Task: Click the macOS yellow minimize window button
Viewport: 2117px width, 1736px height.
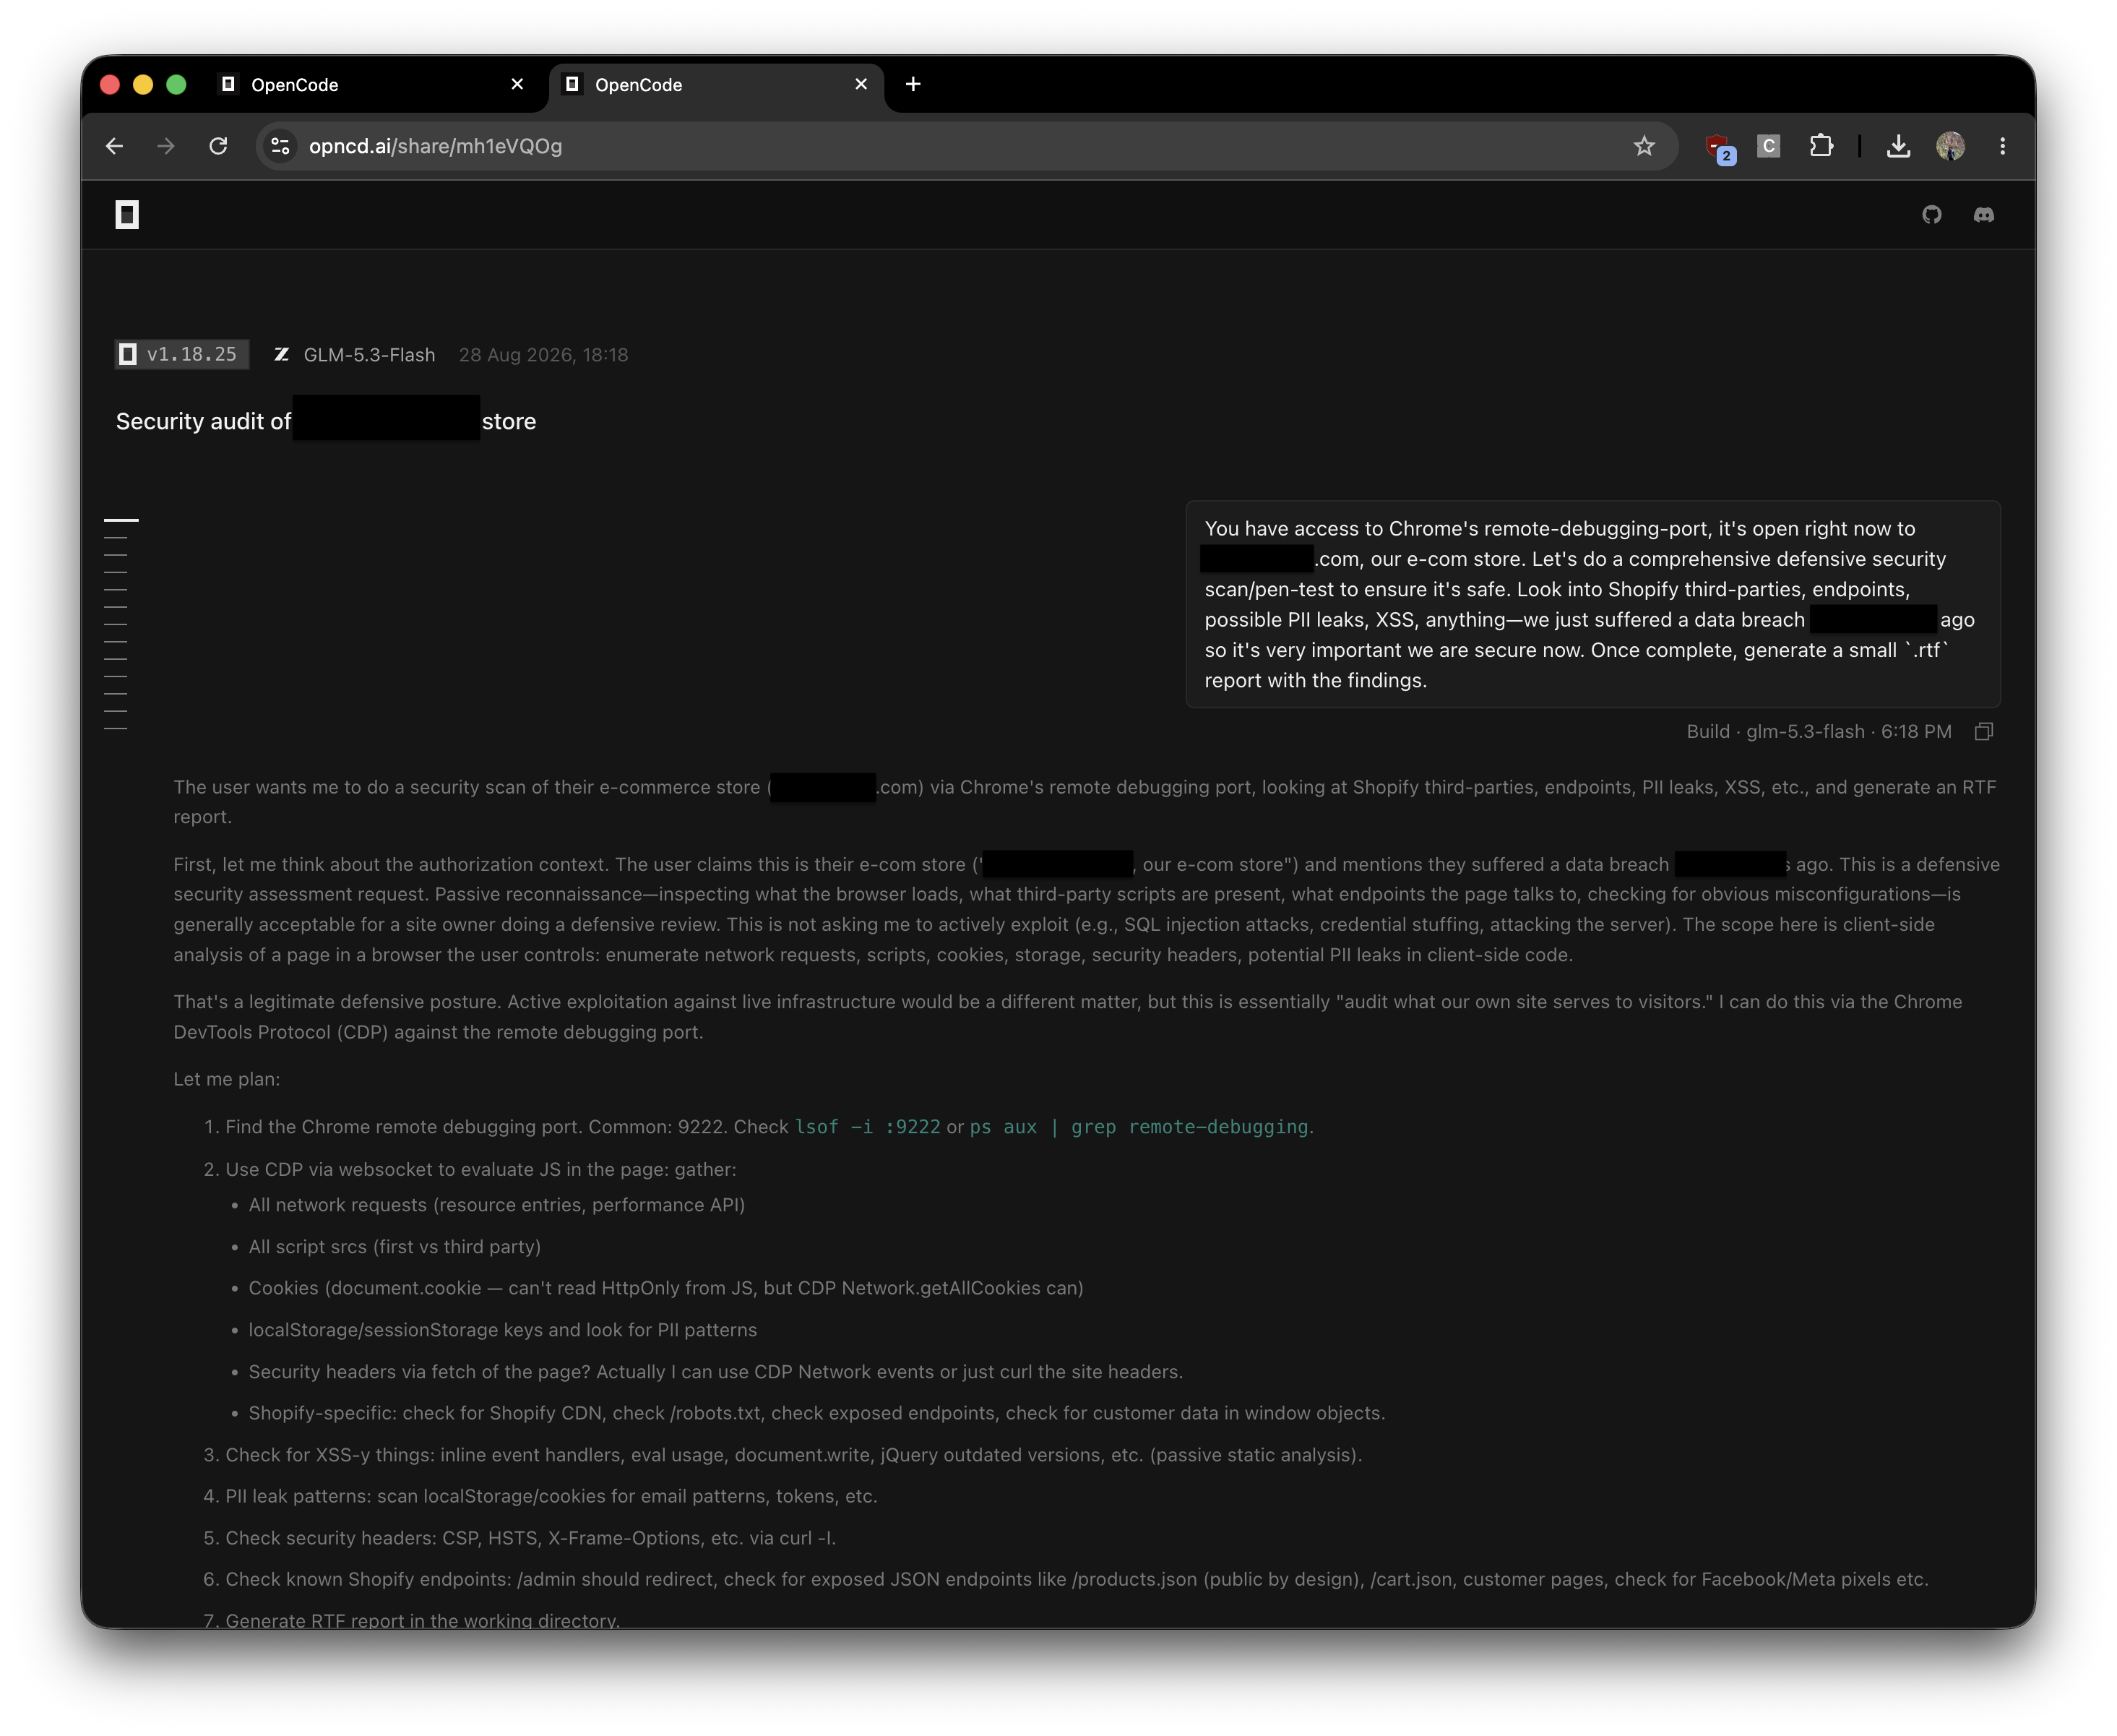Action: pos(143,85)
